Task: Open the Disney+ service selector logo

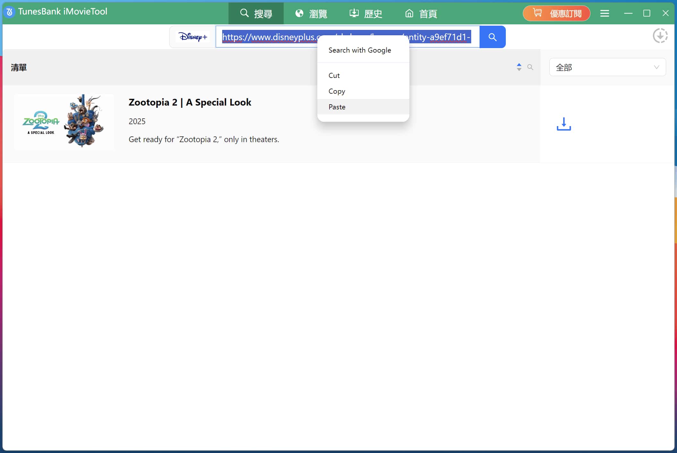Action: click(x=193, y=37)
